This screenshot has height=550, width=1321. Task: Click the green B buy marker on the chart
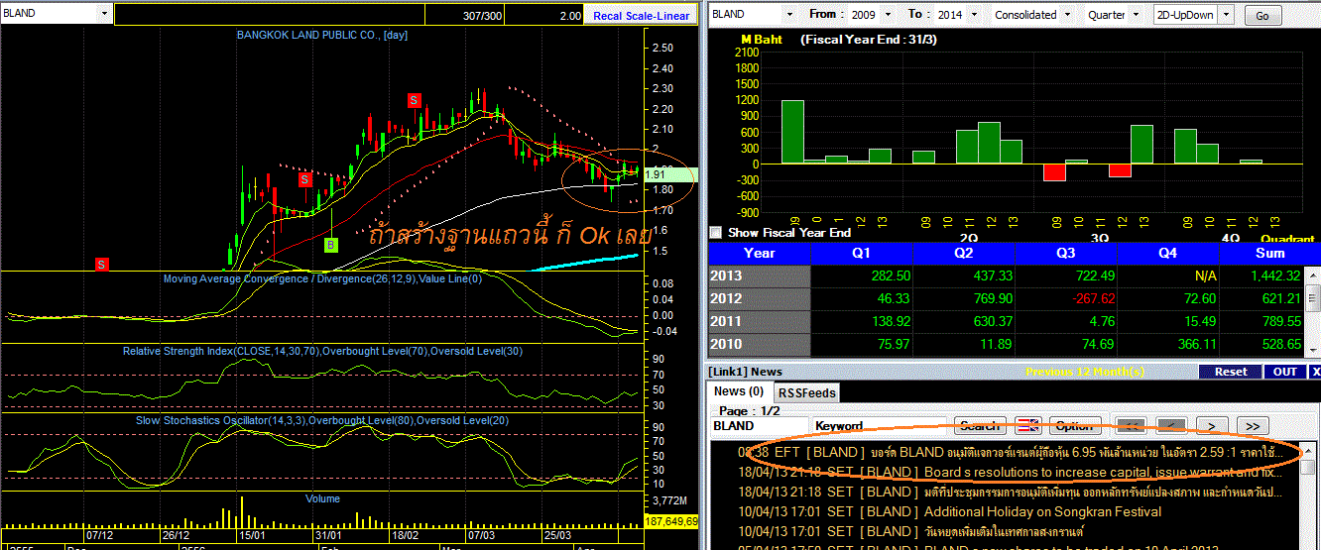[332, 245]
